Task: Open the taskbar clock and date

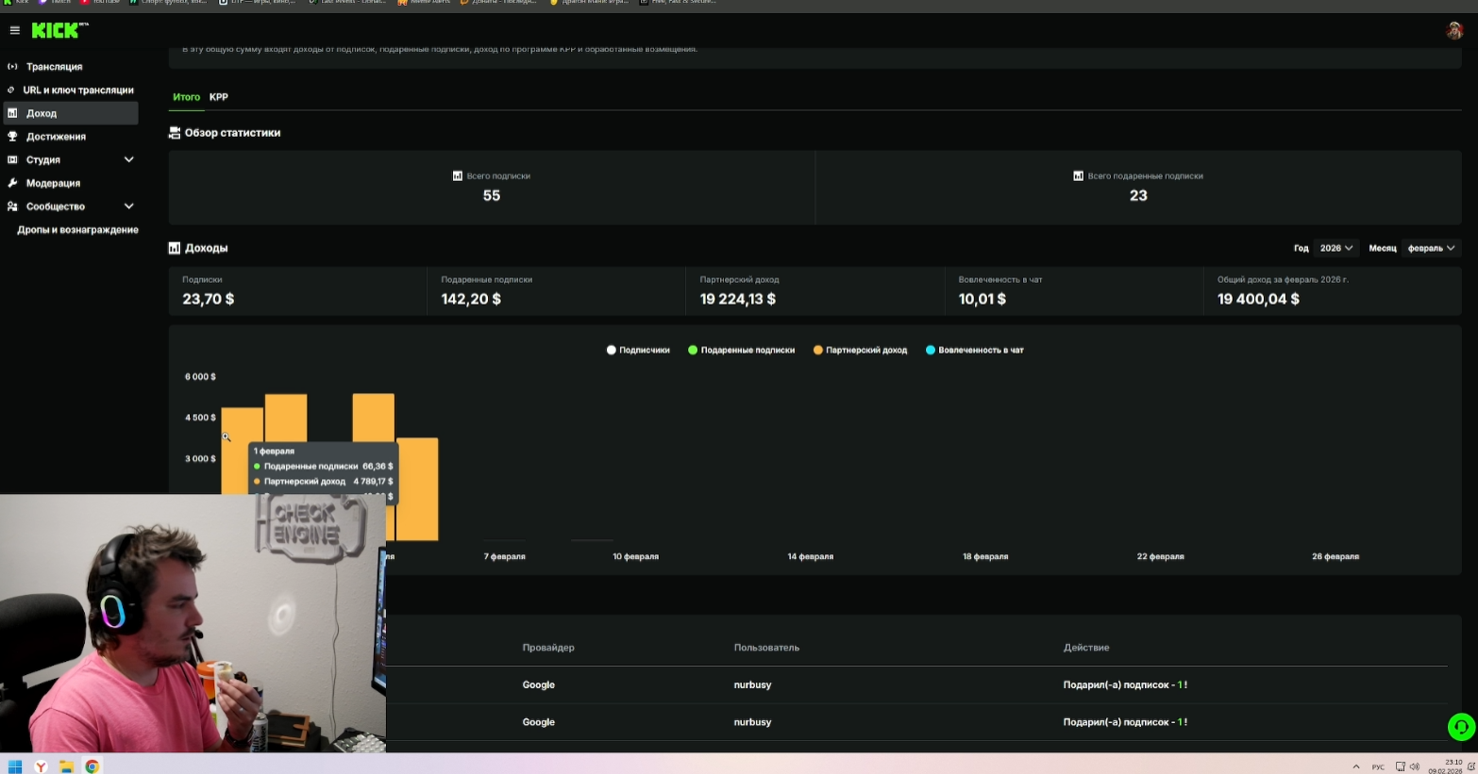Action: click(x=1446, y=766)
